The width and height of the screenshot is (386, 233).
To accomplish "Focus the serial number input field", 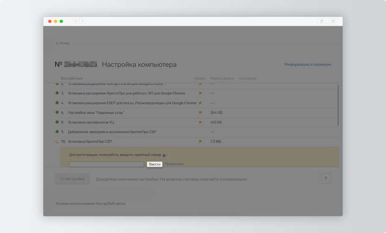I will click(106, 164).
